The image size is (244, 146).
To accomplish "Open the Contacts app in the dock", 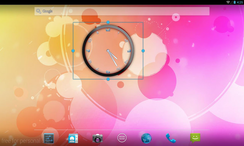I will pyautogui.click(x=73, y=138).
